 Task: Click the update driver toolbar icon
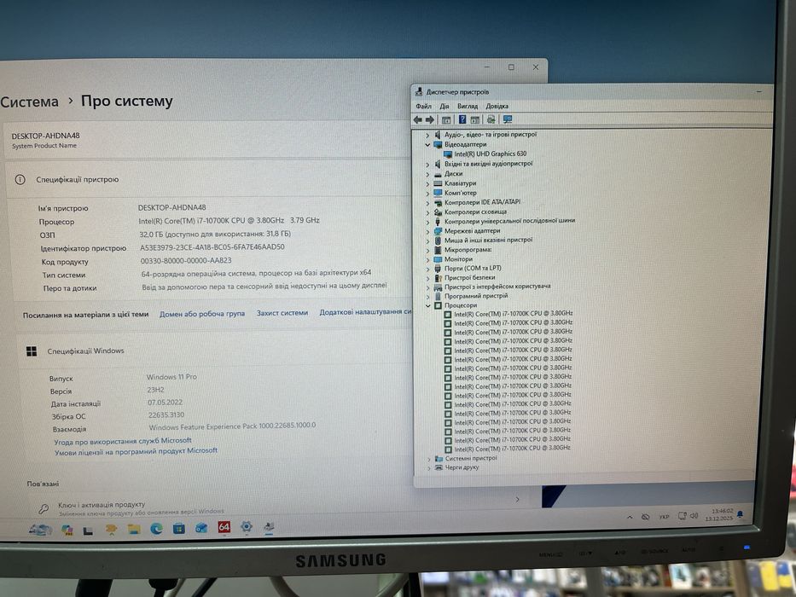tap(491, 119)
